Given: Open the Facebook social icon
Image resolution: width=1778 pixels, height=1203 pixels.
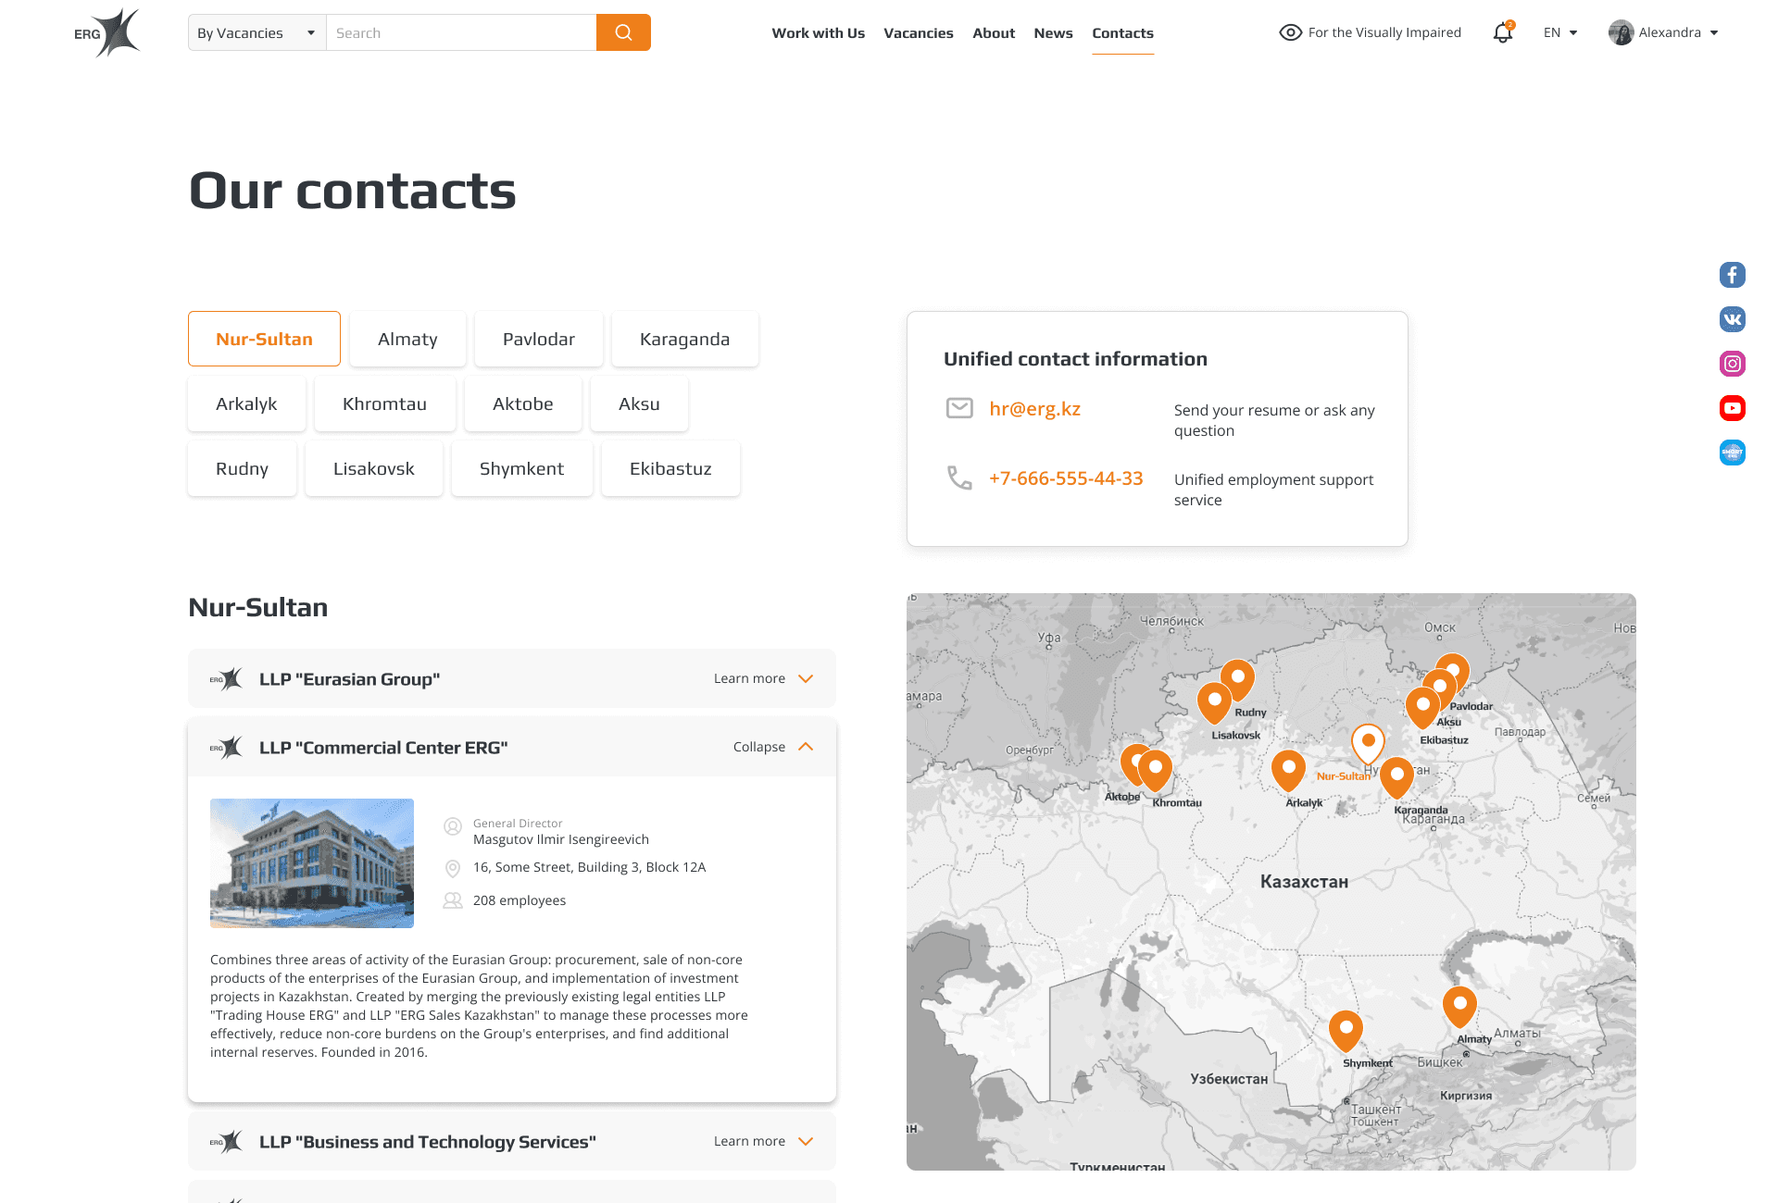Looking at the screenshot, I should pyautogui.click(x=1732, y=275).
